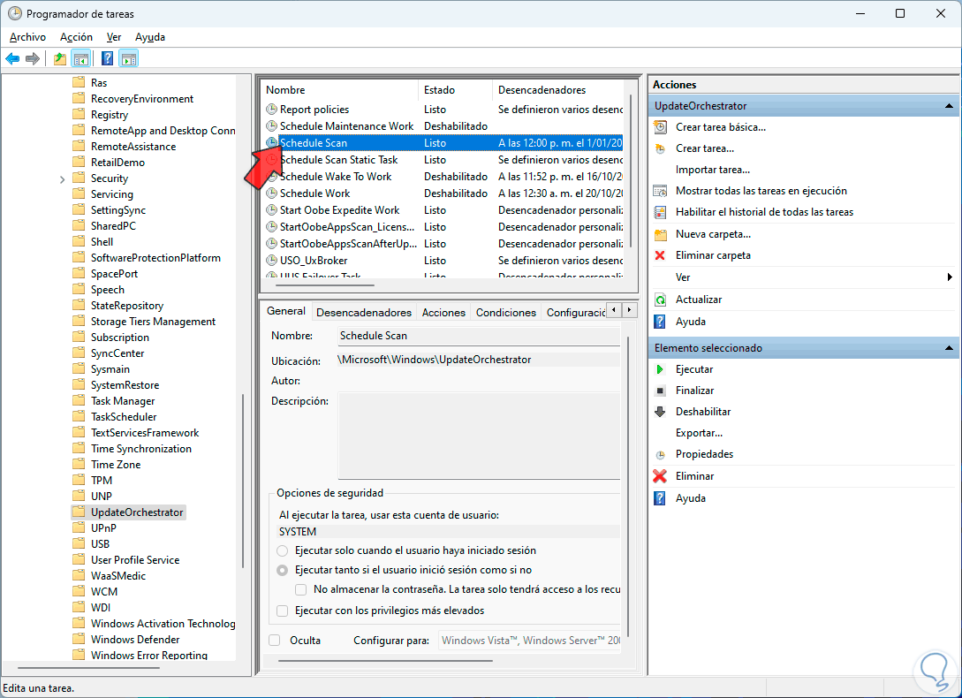Click the Nombre field with Schedule Scan

tap(479, 336)
